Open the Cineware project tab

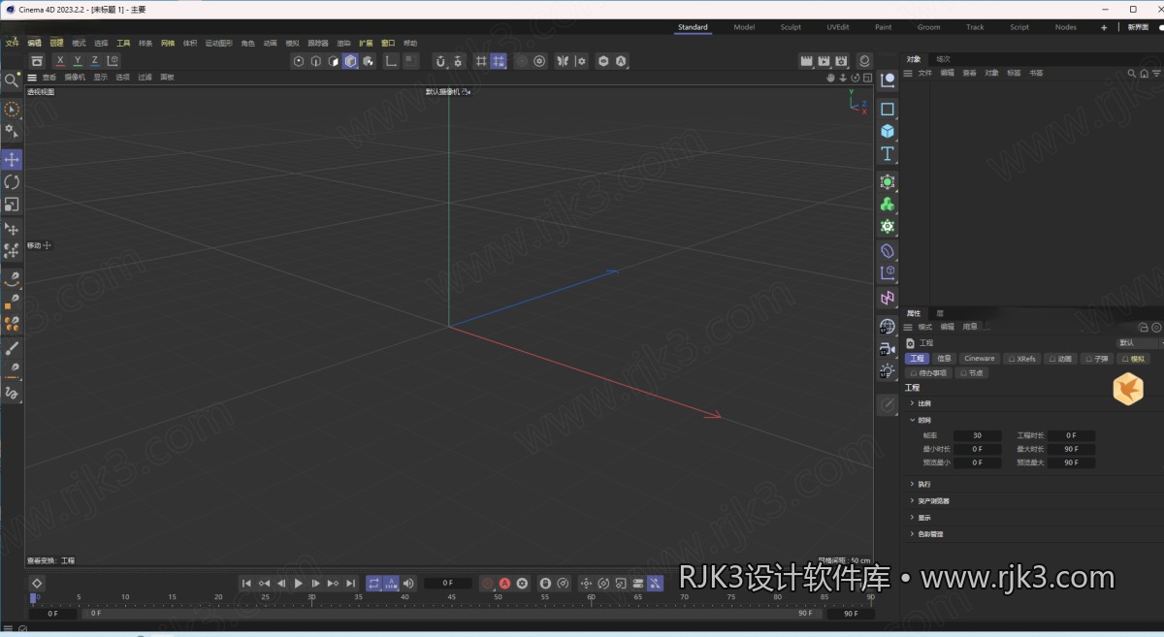979,359
